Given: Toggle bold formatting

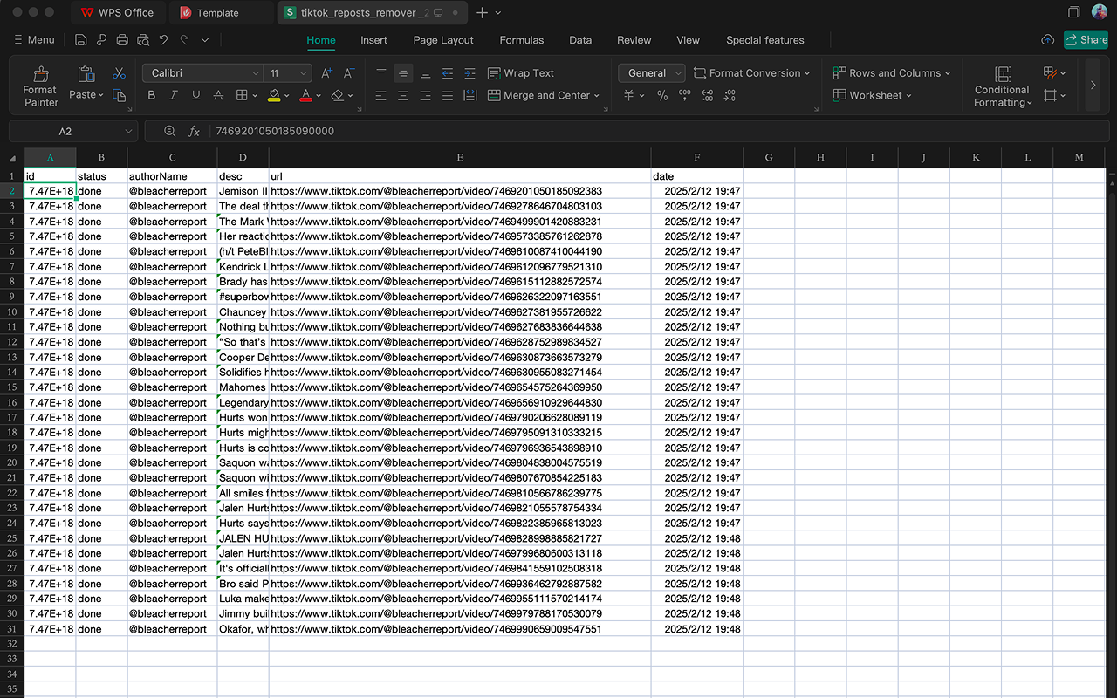Looking at the screenshot, I should click(x=152, y=96).
